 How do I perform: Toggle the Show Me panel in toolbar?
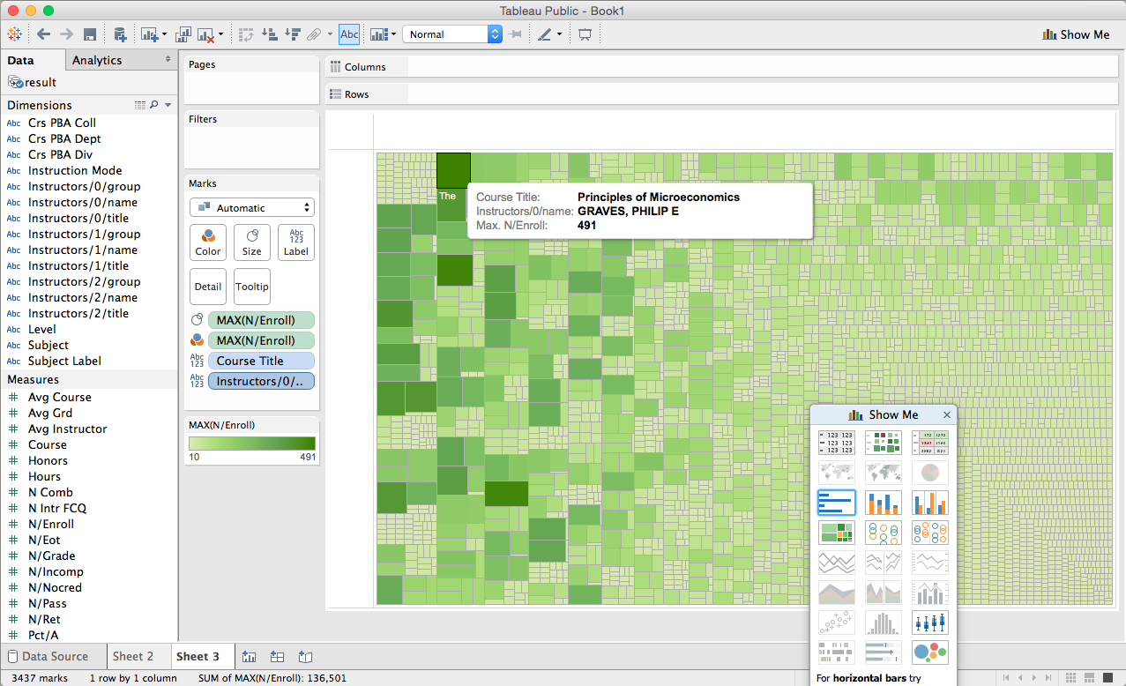(1076, 34)
